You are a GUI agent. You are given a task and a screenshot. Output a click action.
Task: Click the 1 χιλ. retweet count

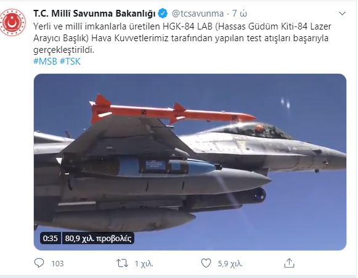click(x=144, y=264)
